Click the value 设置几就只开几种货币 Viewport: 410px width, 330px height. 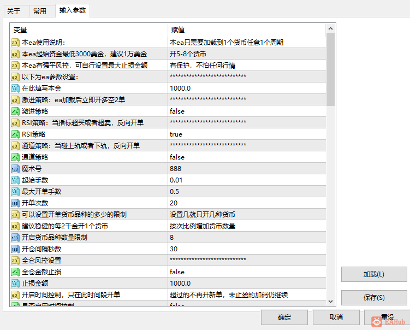[x=203, y=215]
